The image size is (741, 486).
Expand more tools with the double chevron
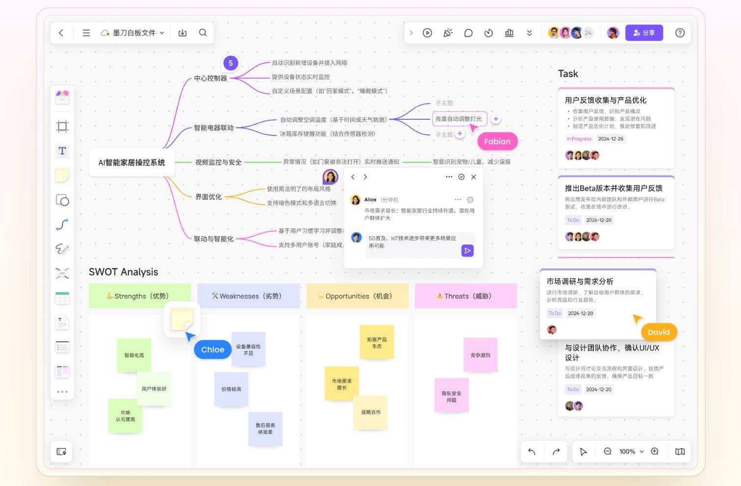529,33
